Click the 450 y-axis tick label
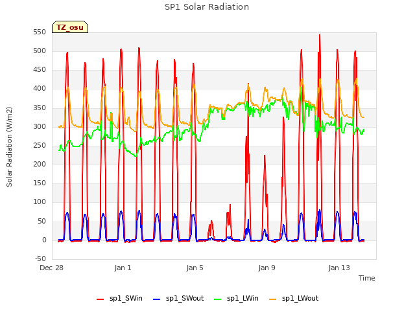The height and width of the screenshot is (311, 415). tap(40, 70)
